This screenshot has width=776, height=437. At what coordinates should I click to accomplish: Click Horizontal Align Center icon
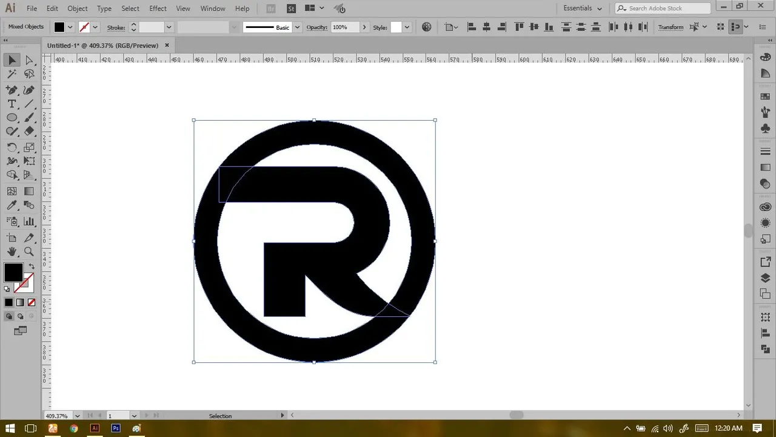point(487,27)
